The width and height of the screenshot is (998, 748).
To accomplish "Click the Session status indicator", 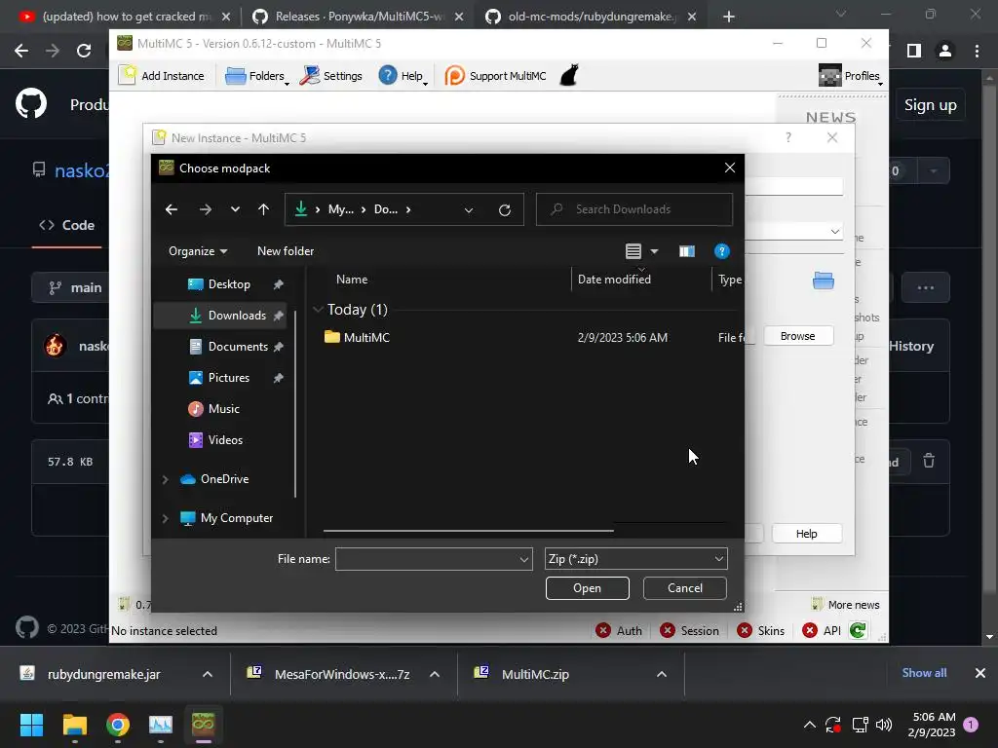I will coord(689,631).
